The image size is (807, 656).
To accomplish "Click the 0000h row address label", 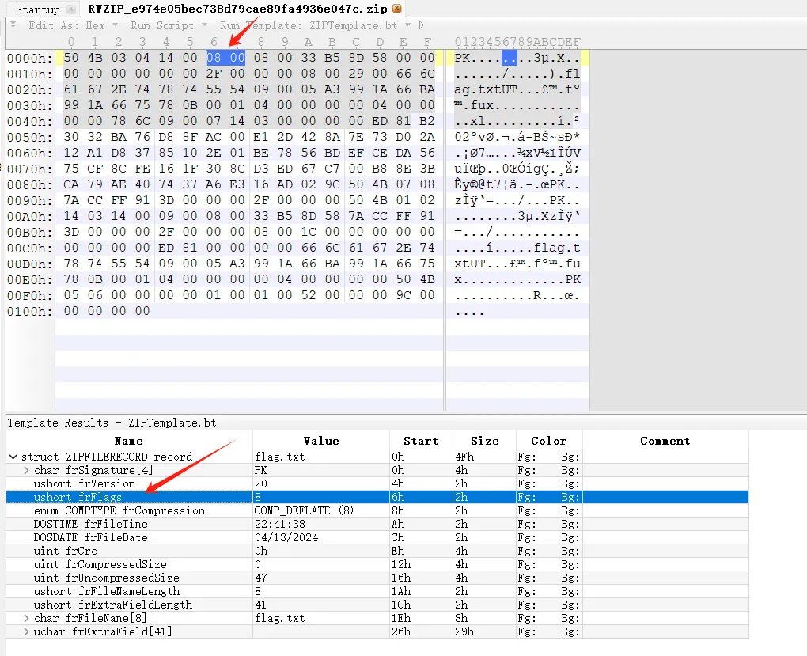I will pyautogui.click(x=29, y=58).
